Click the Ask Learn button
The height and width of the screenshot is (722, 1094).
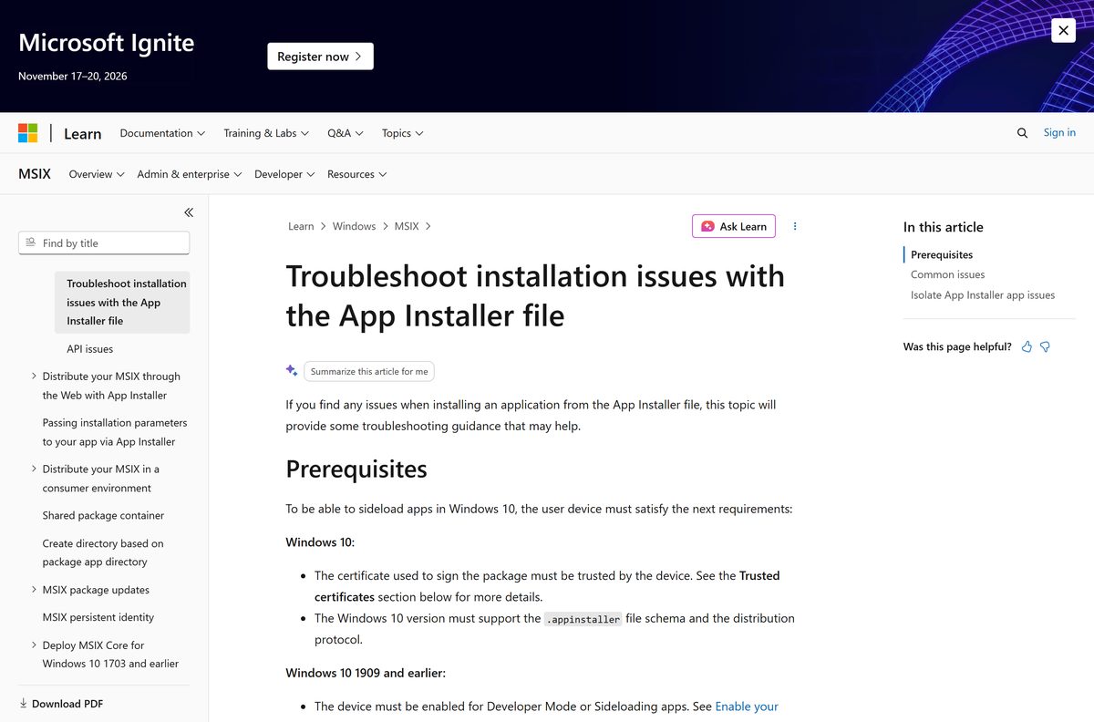(734, 226)
